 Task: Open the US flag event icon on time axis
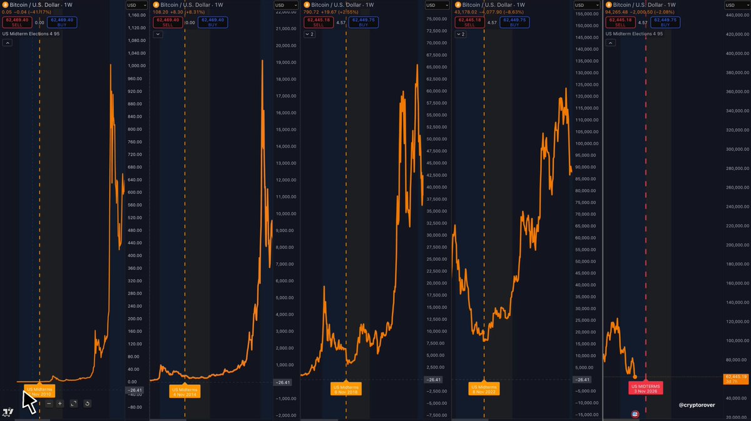coord(636,414)
